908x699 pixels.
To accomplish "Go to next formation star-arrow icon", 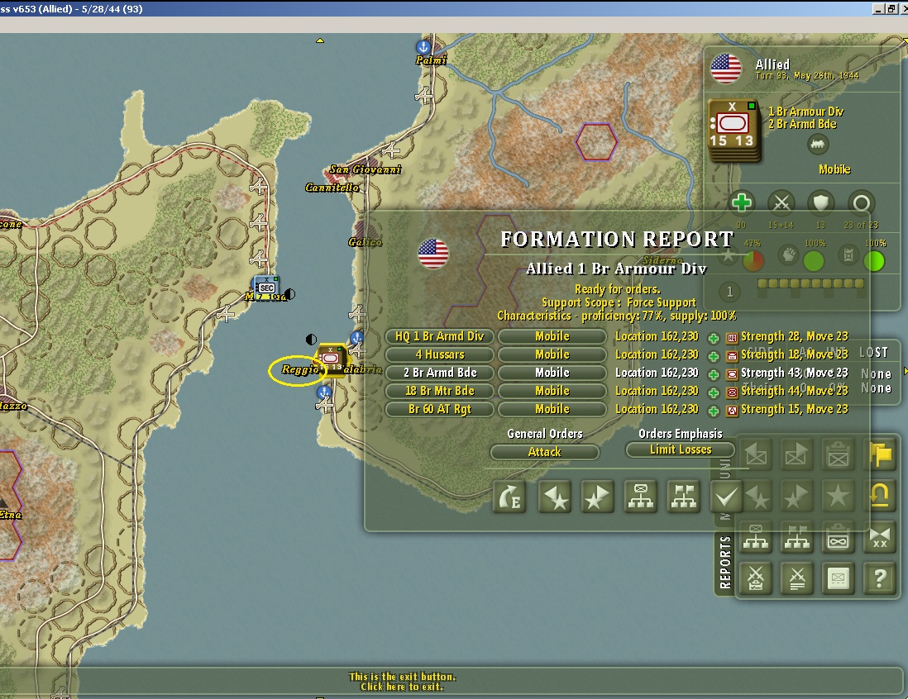I will 597,497.
